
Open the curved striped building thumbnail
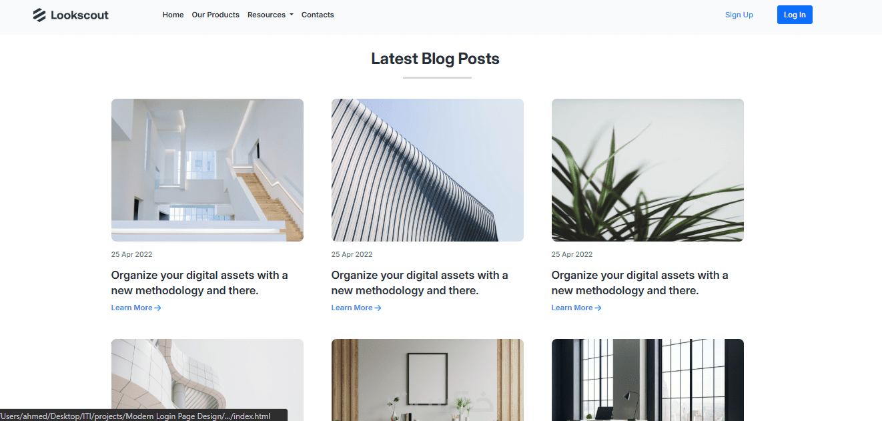pos(428,170)
